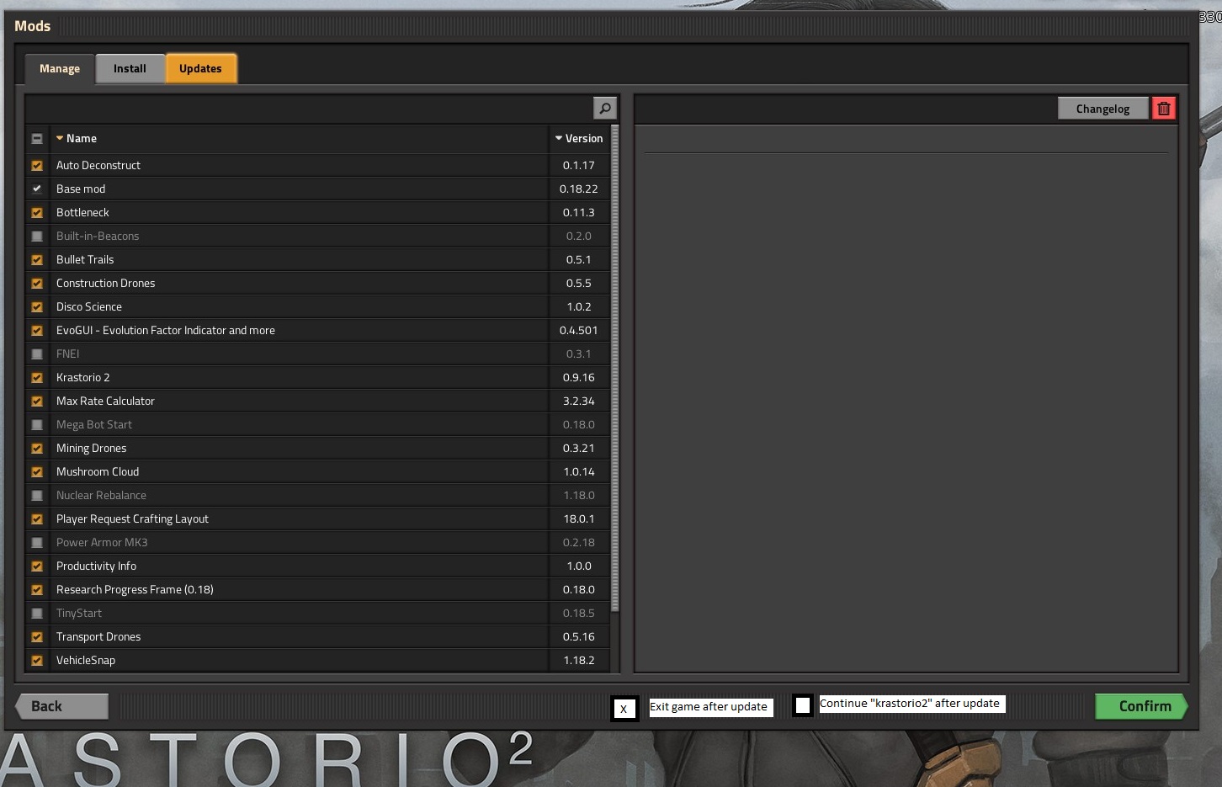
Task: Open the Updates tab
Action: click(x=200, y=69)
